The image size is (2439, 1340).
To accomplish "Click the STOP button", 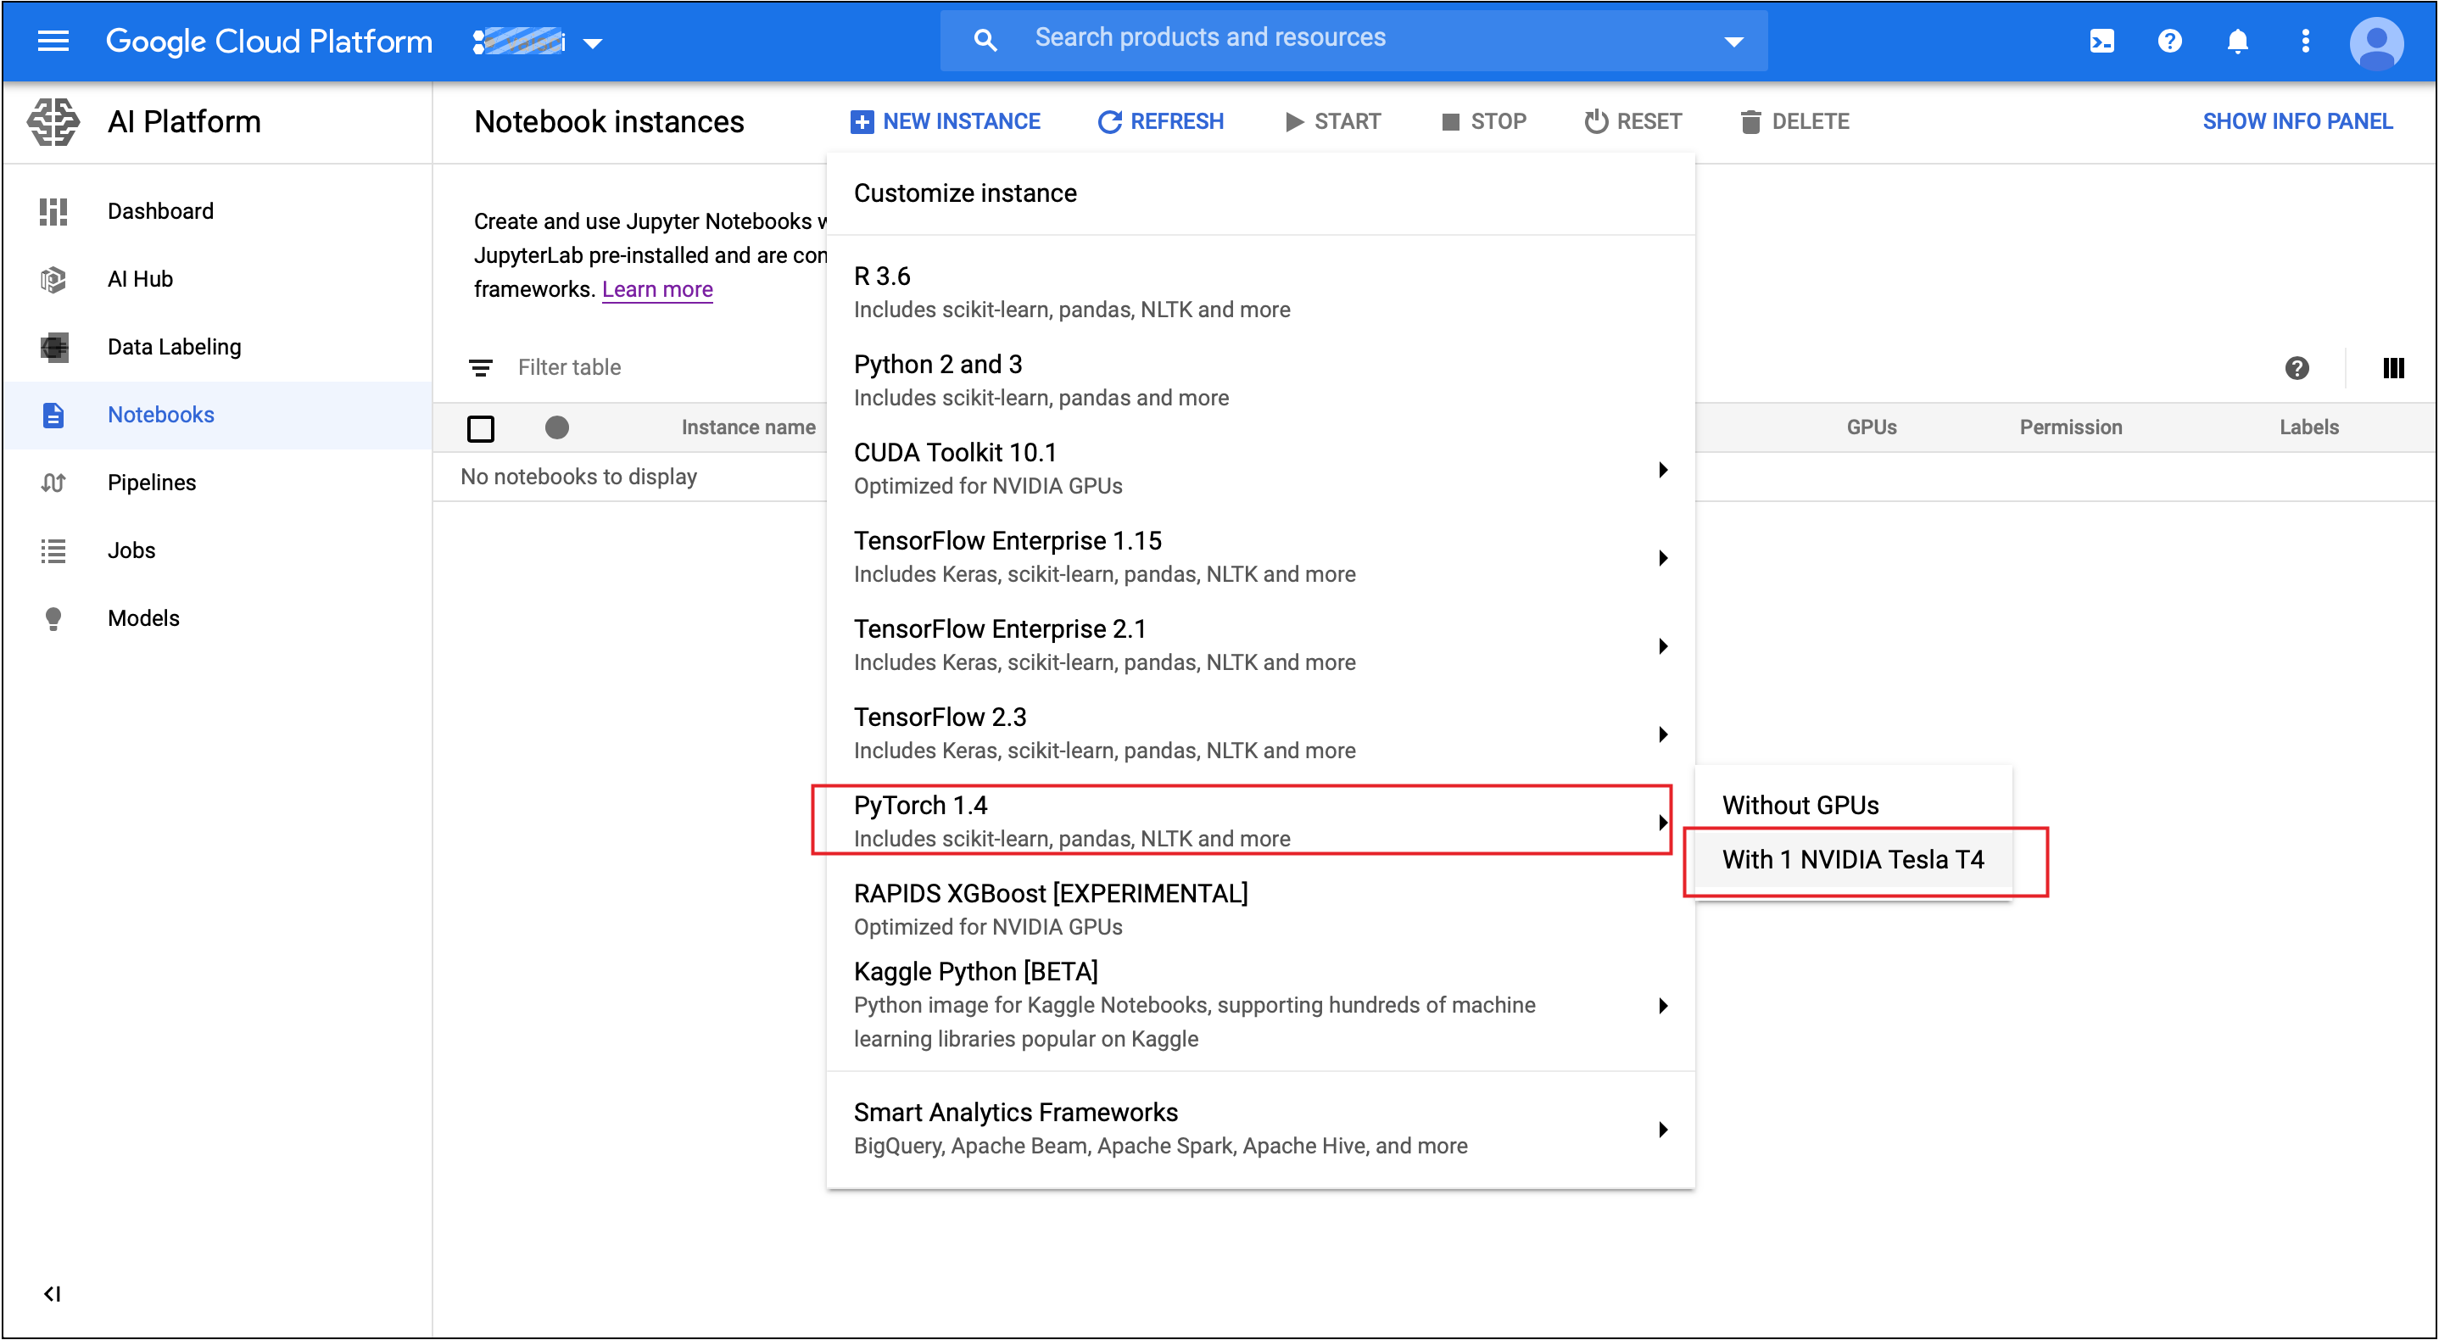I will click(x=1483, y=121).
